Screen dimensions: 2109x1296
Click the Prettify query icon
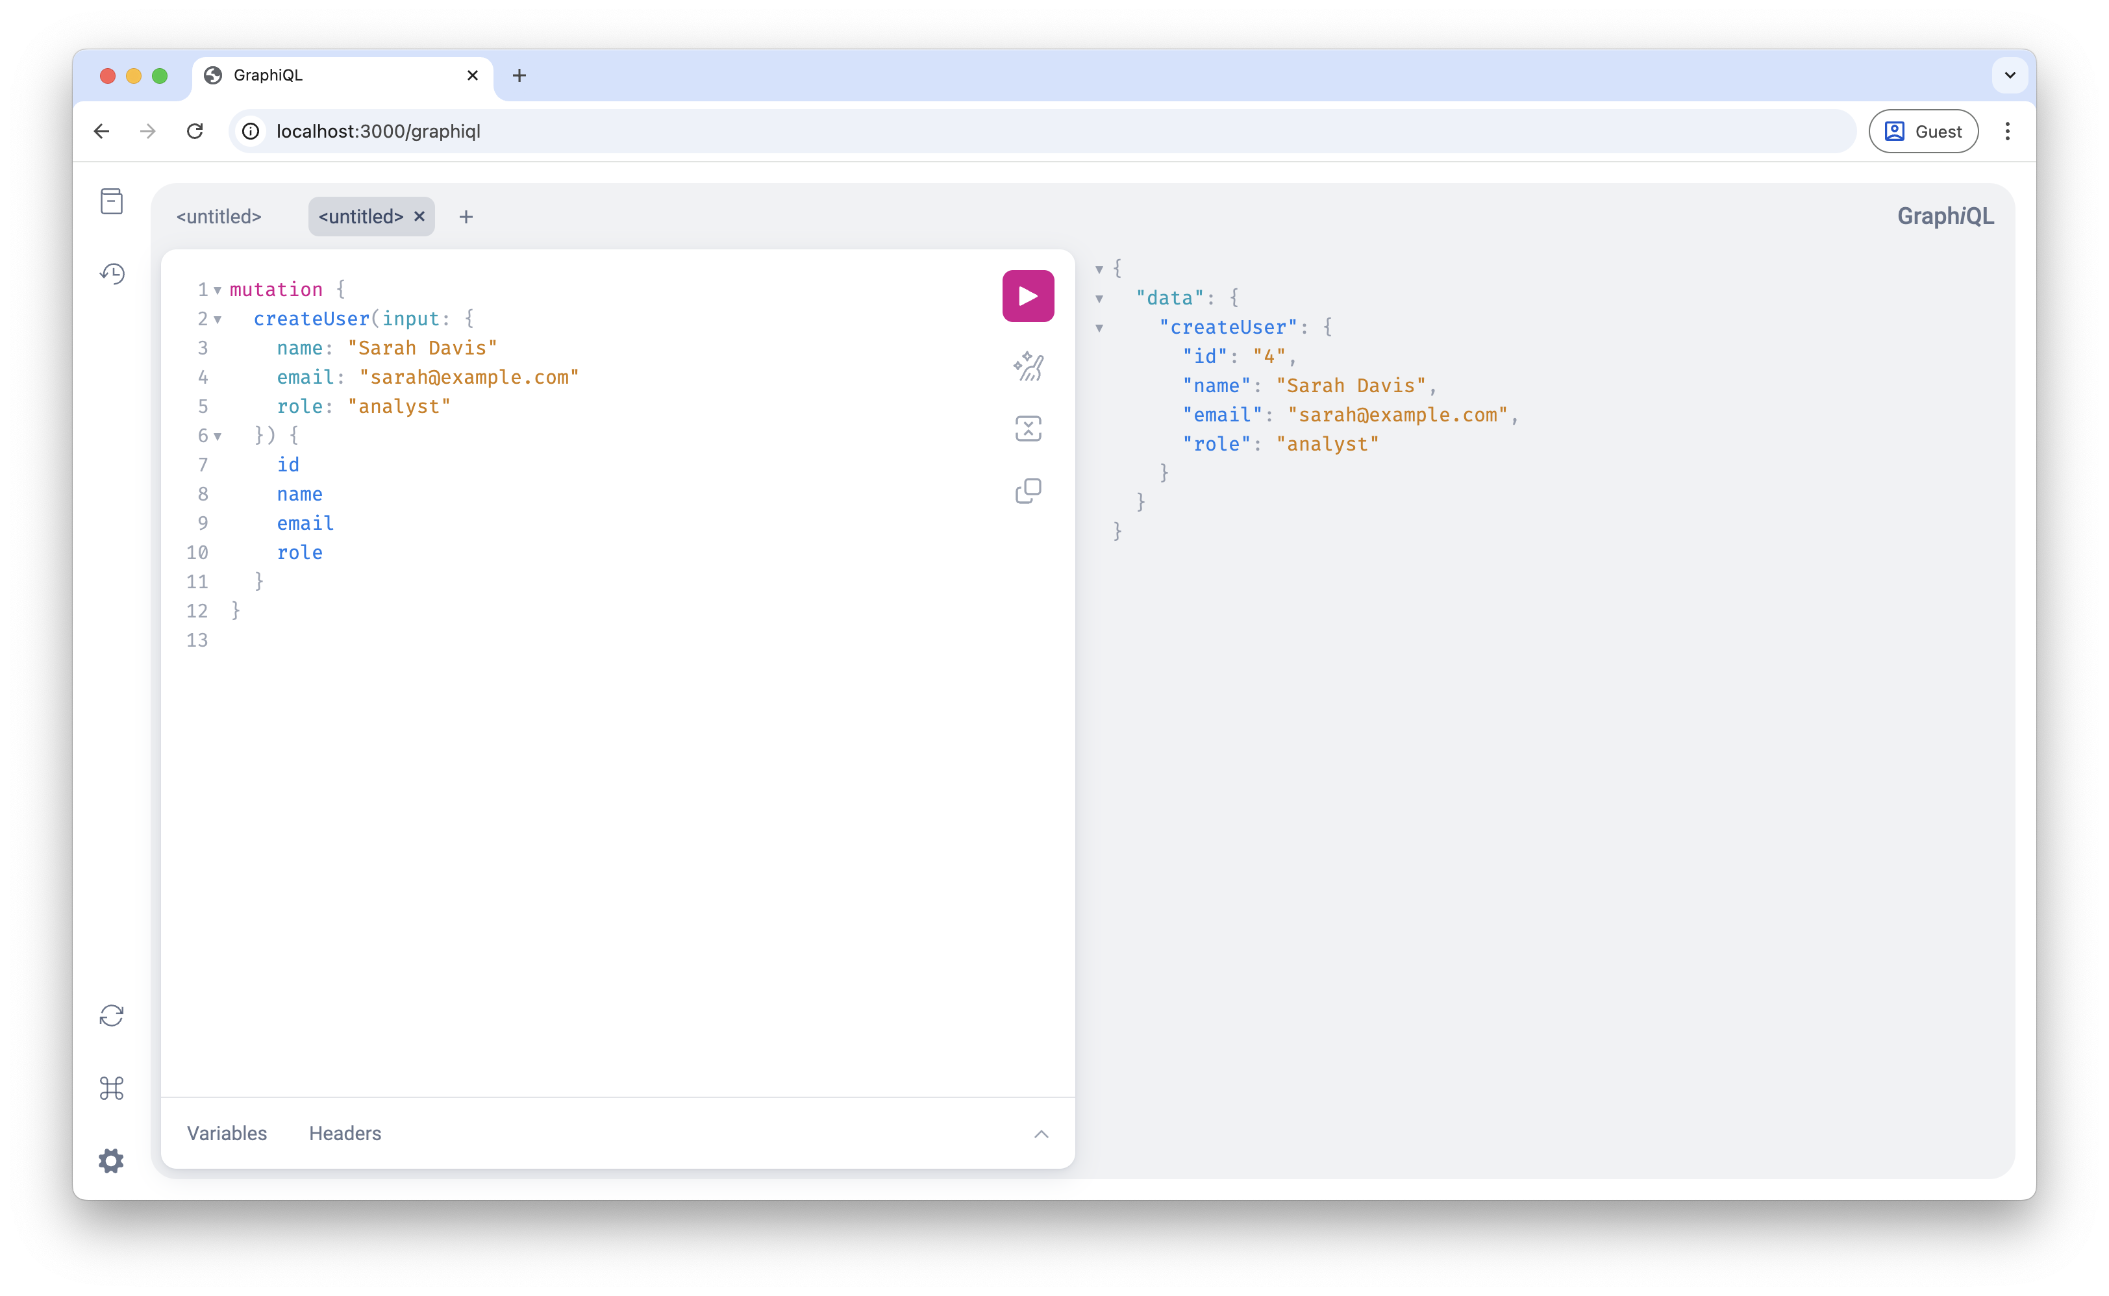(1027, 367)
